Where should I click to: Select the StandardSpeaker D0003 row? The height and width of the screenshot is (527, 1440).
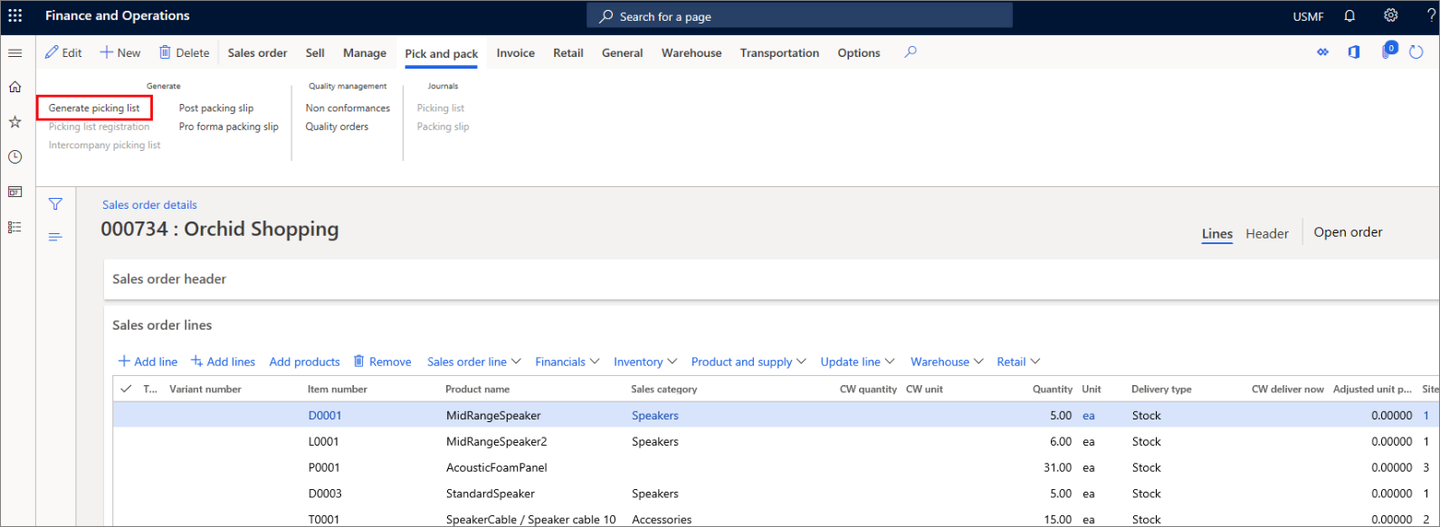pyautogui.click(x=776, y=494)
